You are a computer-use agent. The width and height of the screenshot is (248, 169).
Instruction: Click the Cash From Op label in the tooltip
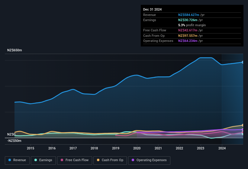154,36
